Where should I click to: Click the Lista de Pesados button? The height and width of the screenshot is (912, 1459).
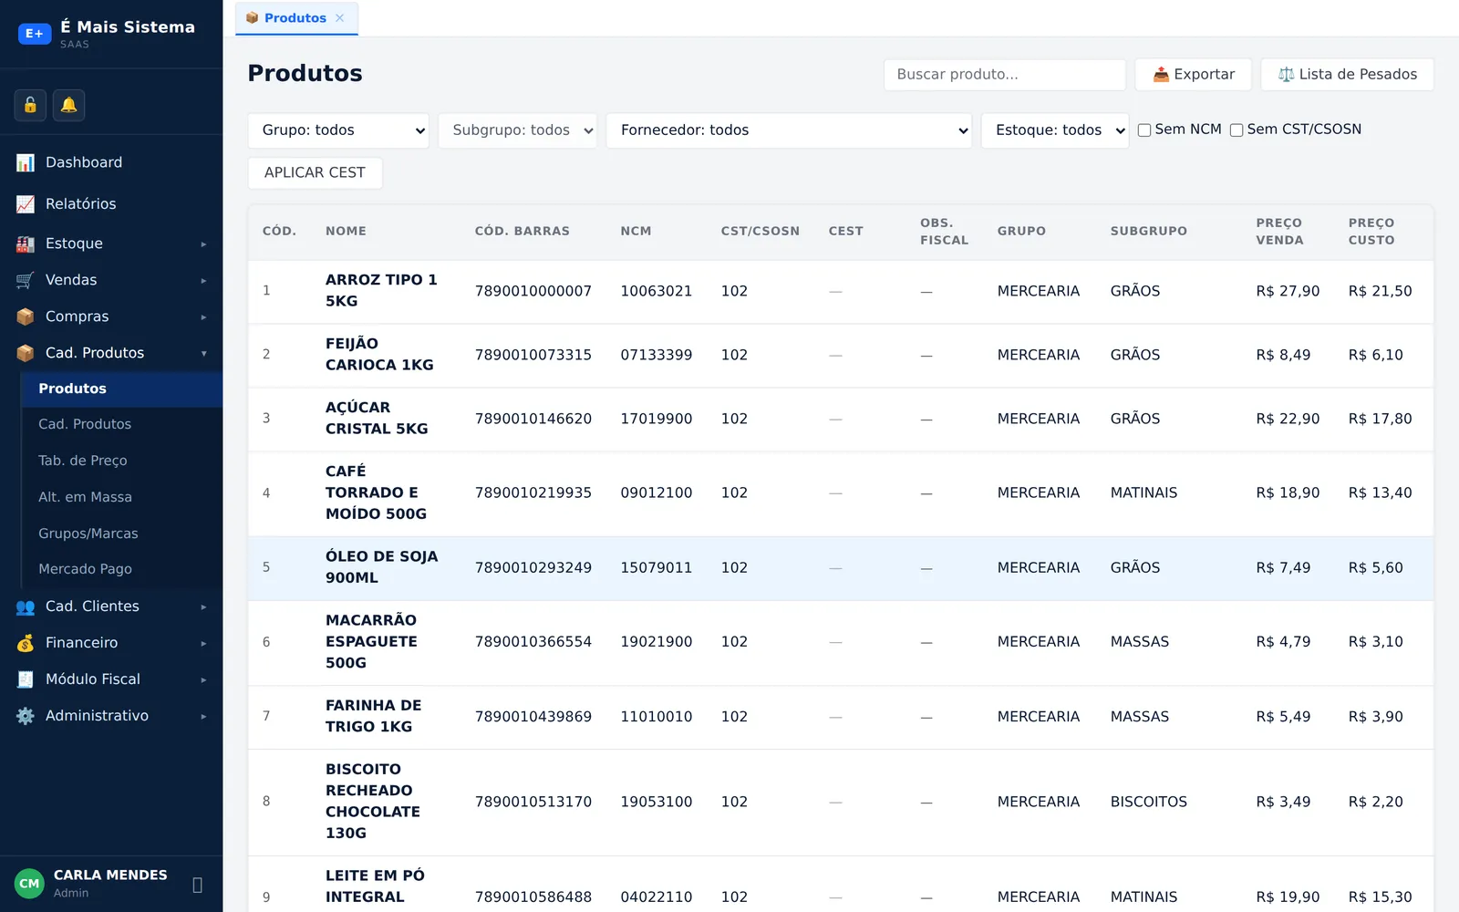1347,75
